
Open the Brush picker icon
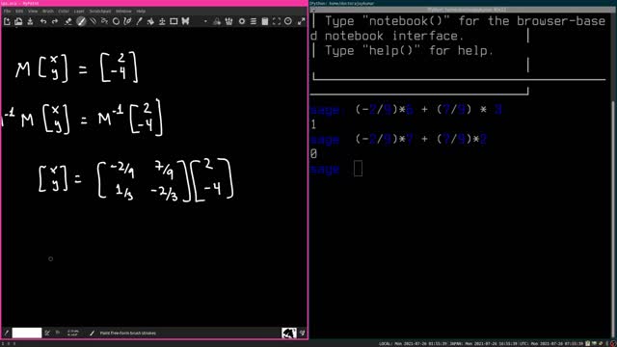[217, 21]
